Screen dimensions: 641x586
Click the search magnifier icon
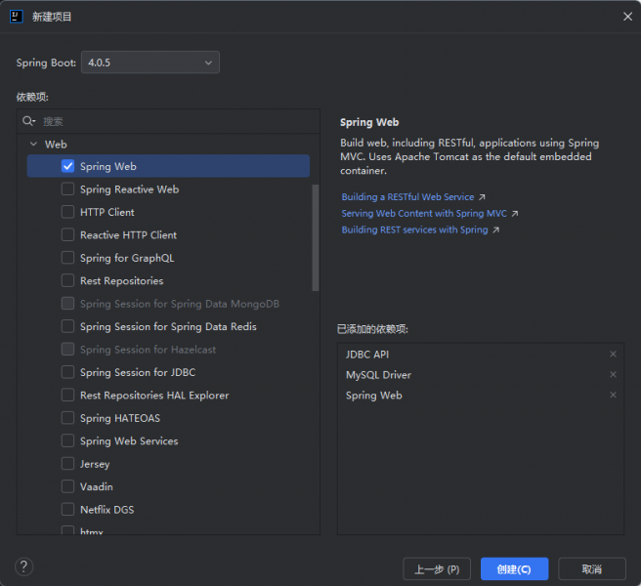coord(28,121)
